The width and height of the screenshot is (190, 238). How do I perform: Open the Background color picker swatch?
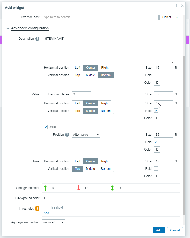pos(45,198)
